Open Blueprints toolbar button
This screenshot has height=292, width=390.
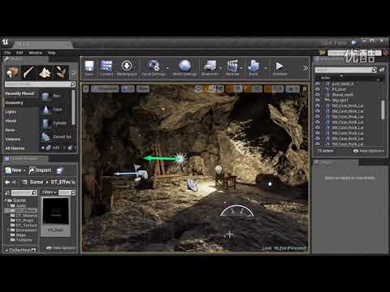(210, 68)
